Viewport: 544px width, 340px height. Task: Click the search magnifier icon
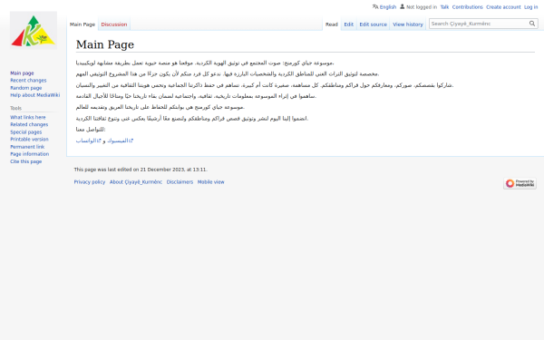point(532,24)
